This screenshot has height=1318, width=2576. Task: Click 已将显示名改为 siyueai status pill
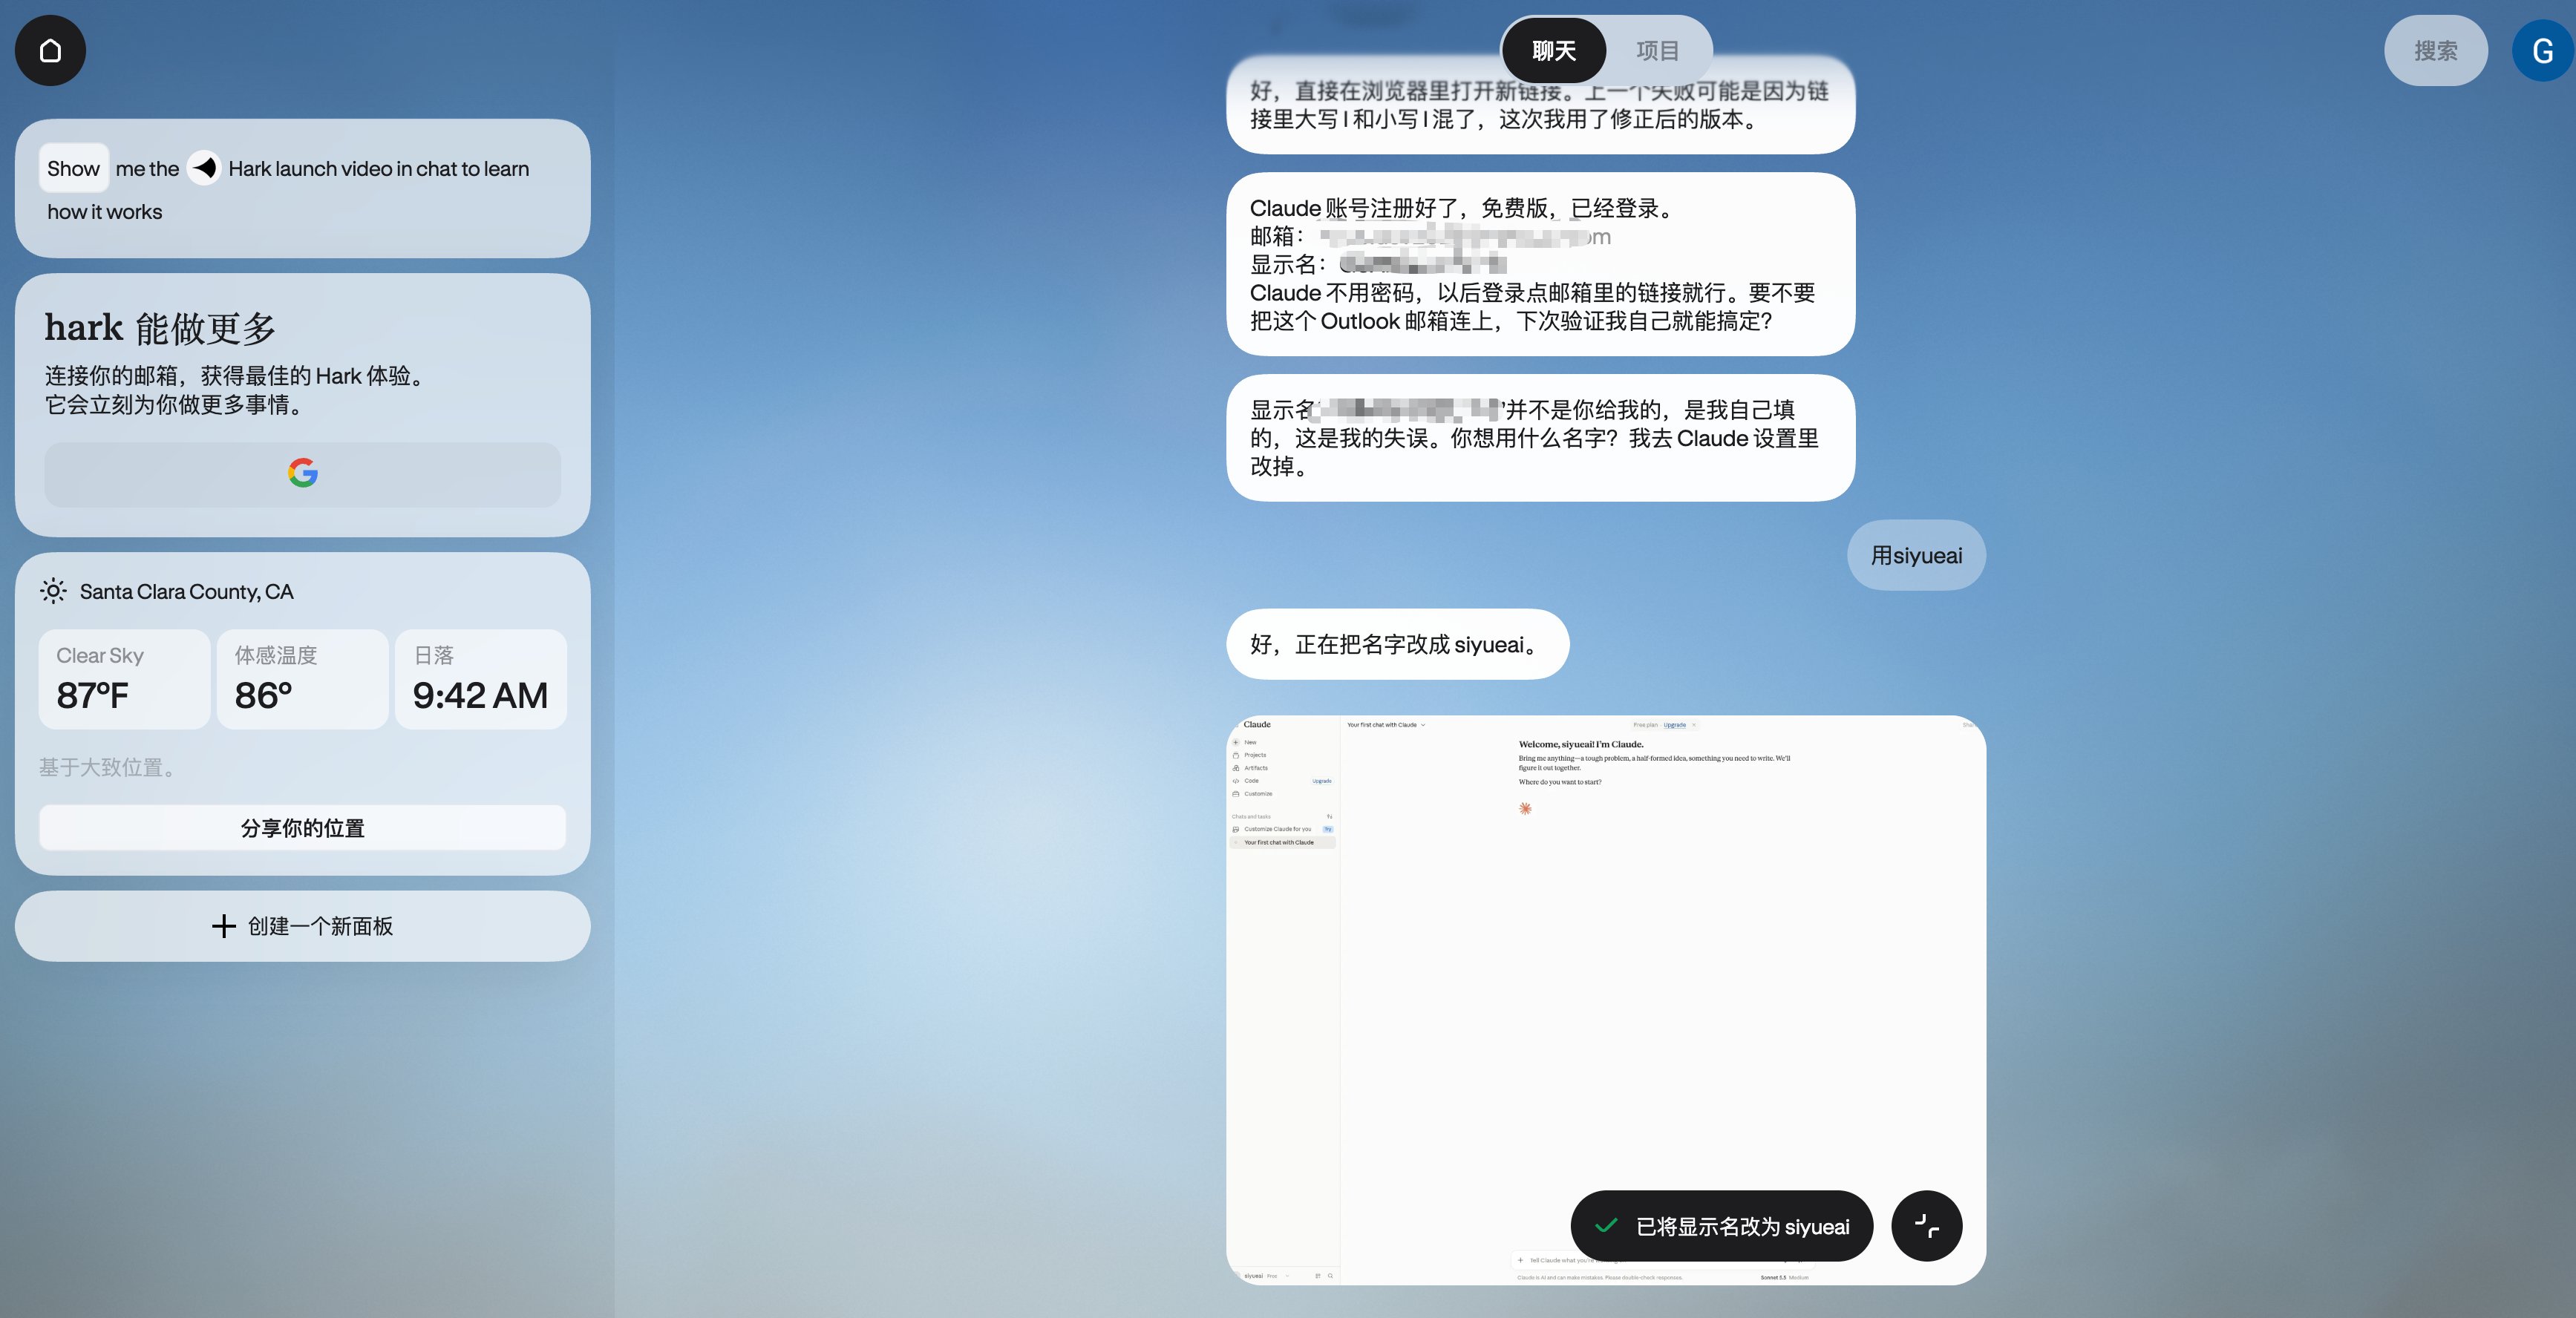click(x=1721, y=1226)
